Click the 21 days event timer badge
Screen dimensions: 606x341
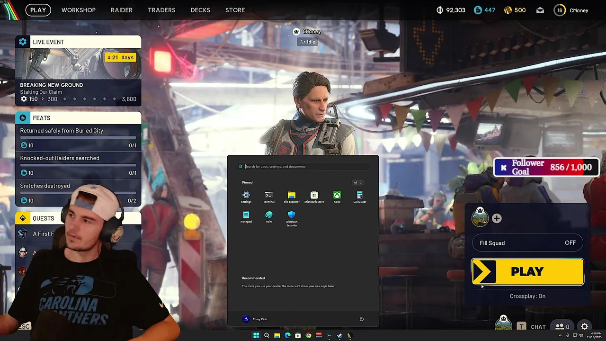[x=120, y=57]
